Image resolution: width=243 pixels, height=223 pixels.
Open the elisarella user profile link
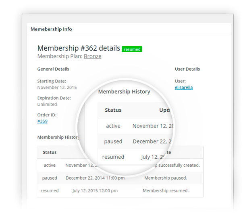(184, 88)
